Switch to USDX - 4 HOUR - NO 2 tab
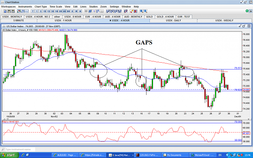The height and width of the screenshot is (158, 253). 38,17
